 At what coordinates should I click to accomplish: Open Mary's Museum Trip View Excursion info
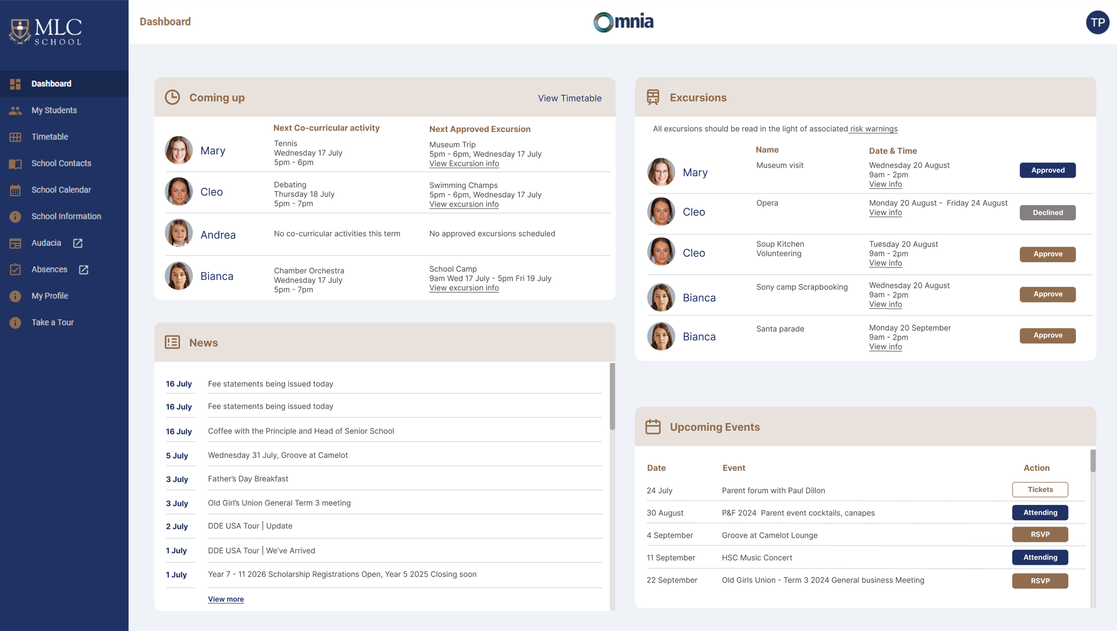(x=464, y=164)
